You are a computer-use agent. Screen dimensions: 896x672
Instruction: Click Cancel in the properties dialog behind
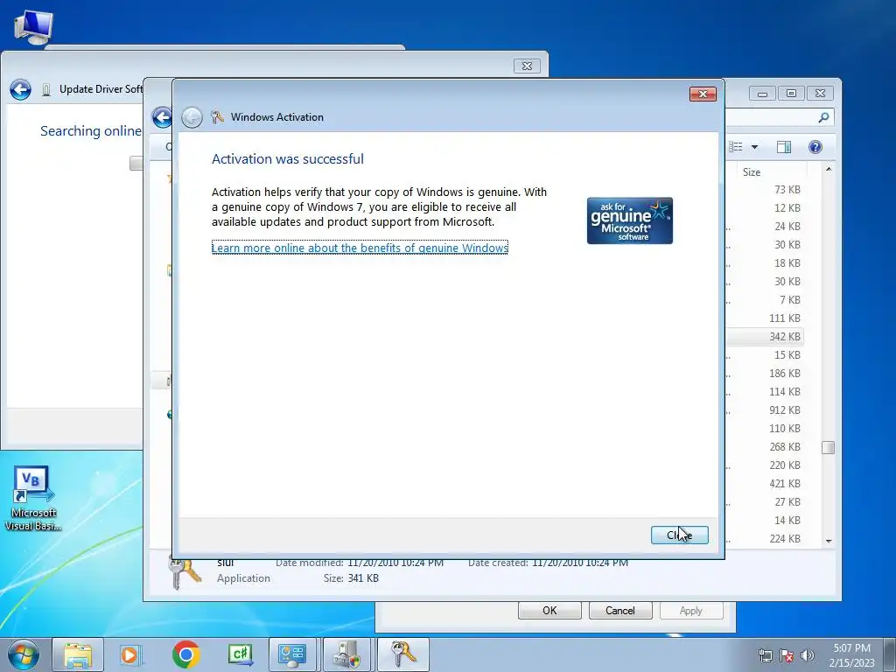[x=620, y=610]
